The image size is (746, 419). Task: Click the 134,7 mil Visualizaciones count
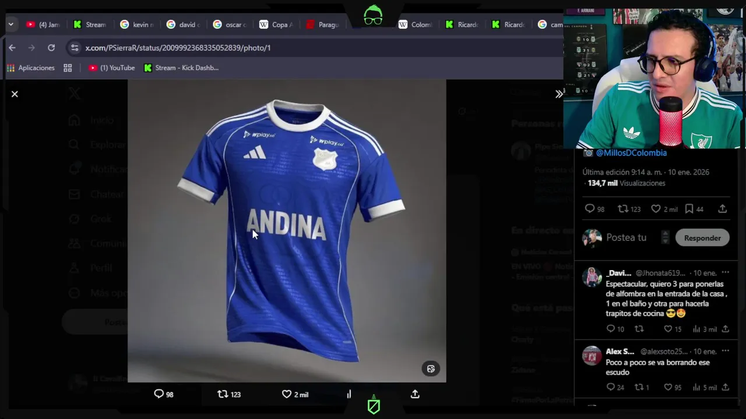click(626, 183)
